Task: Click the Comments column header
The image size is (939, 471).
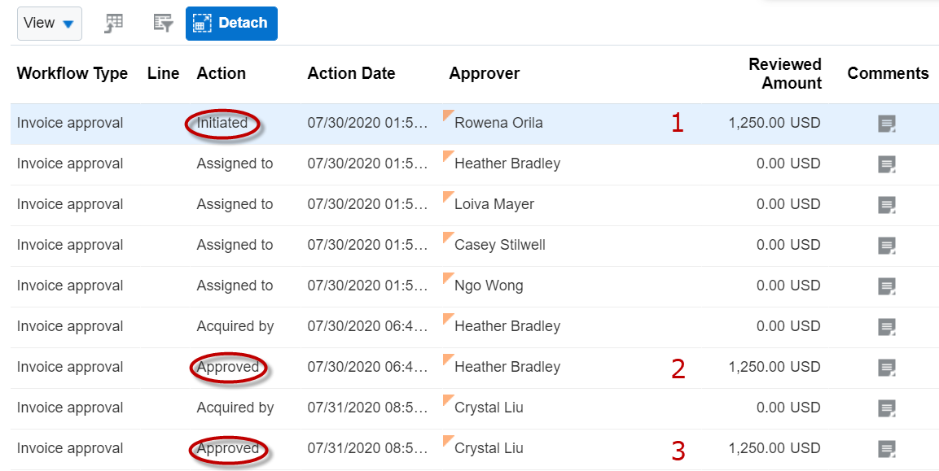Action: click(x=888, y=73)
